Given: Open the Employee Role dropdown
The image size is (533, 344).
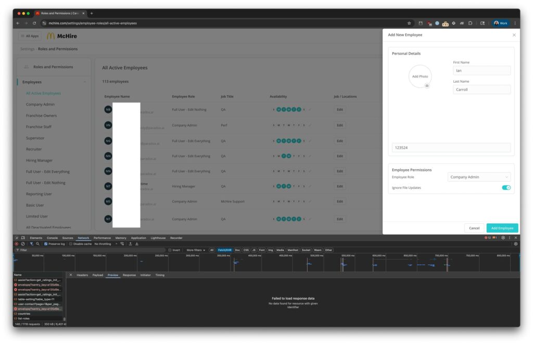Looking at the screenshot, I should coord(479,177).
